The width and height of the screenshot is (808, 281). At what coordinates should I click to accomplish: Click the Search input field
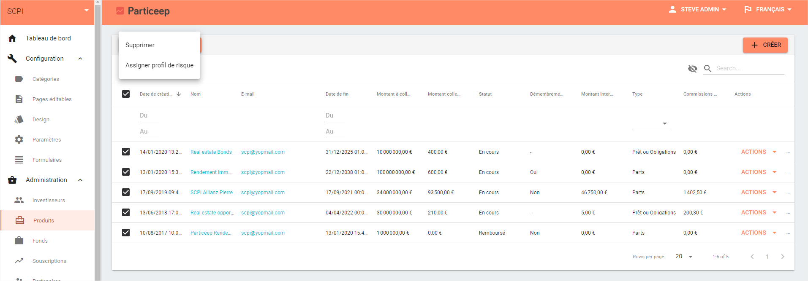coord(750,68)
